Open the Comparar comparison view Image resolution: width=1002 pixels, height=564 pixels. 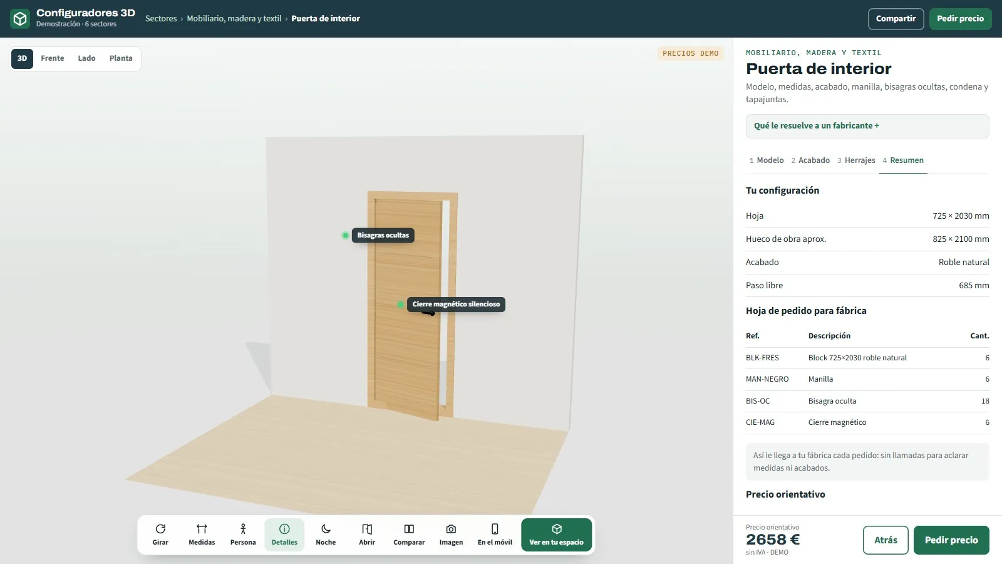click(x=409, y=535)
